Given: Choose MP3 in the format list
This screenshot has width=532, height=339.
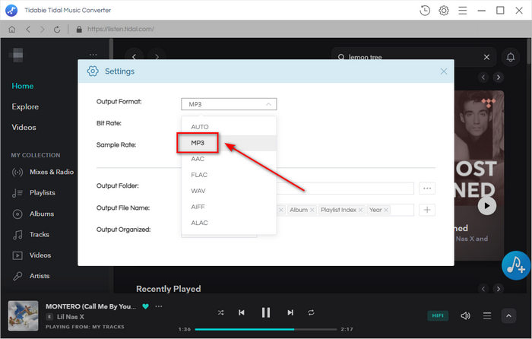Looking at the screenshot, I should pos(229,143).
